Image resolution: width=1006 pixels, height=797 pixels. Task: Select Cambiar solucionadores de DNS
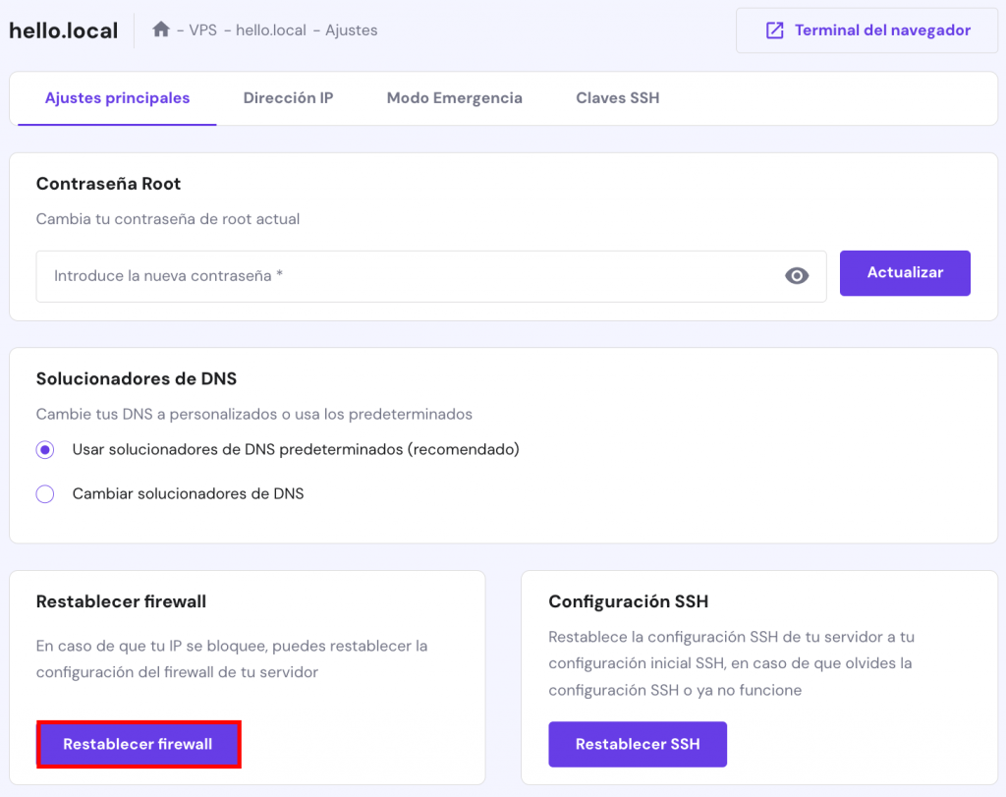(44, 493)
